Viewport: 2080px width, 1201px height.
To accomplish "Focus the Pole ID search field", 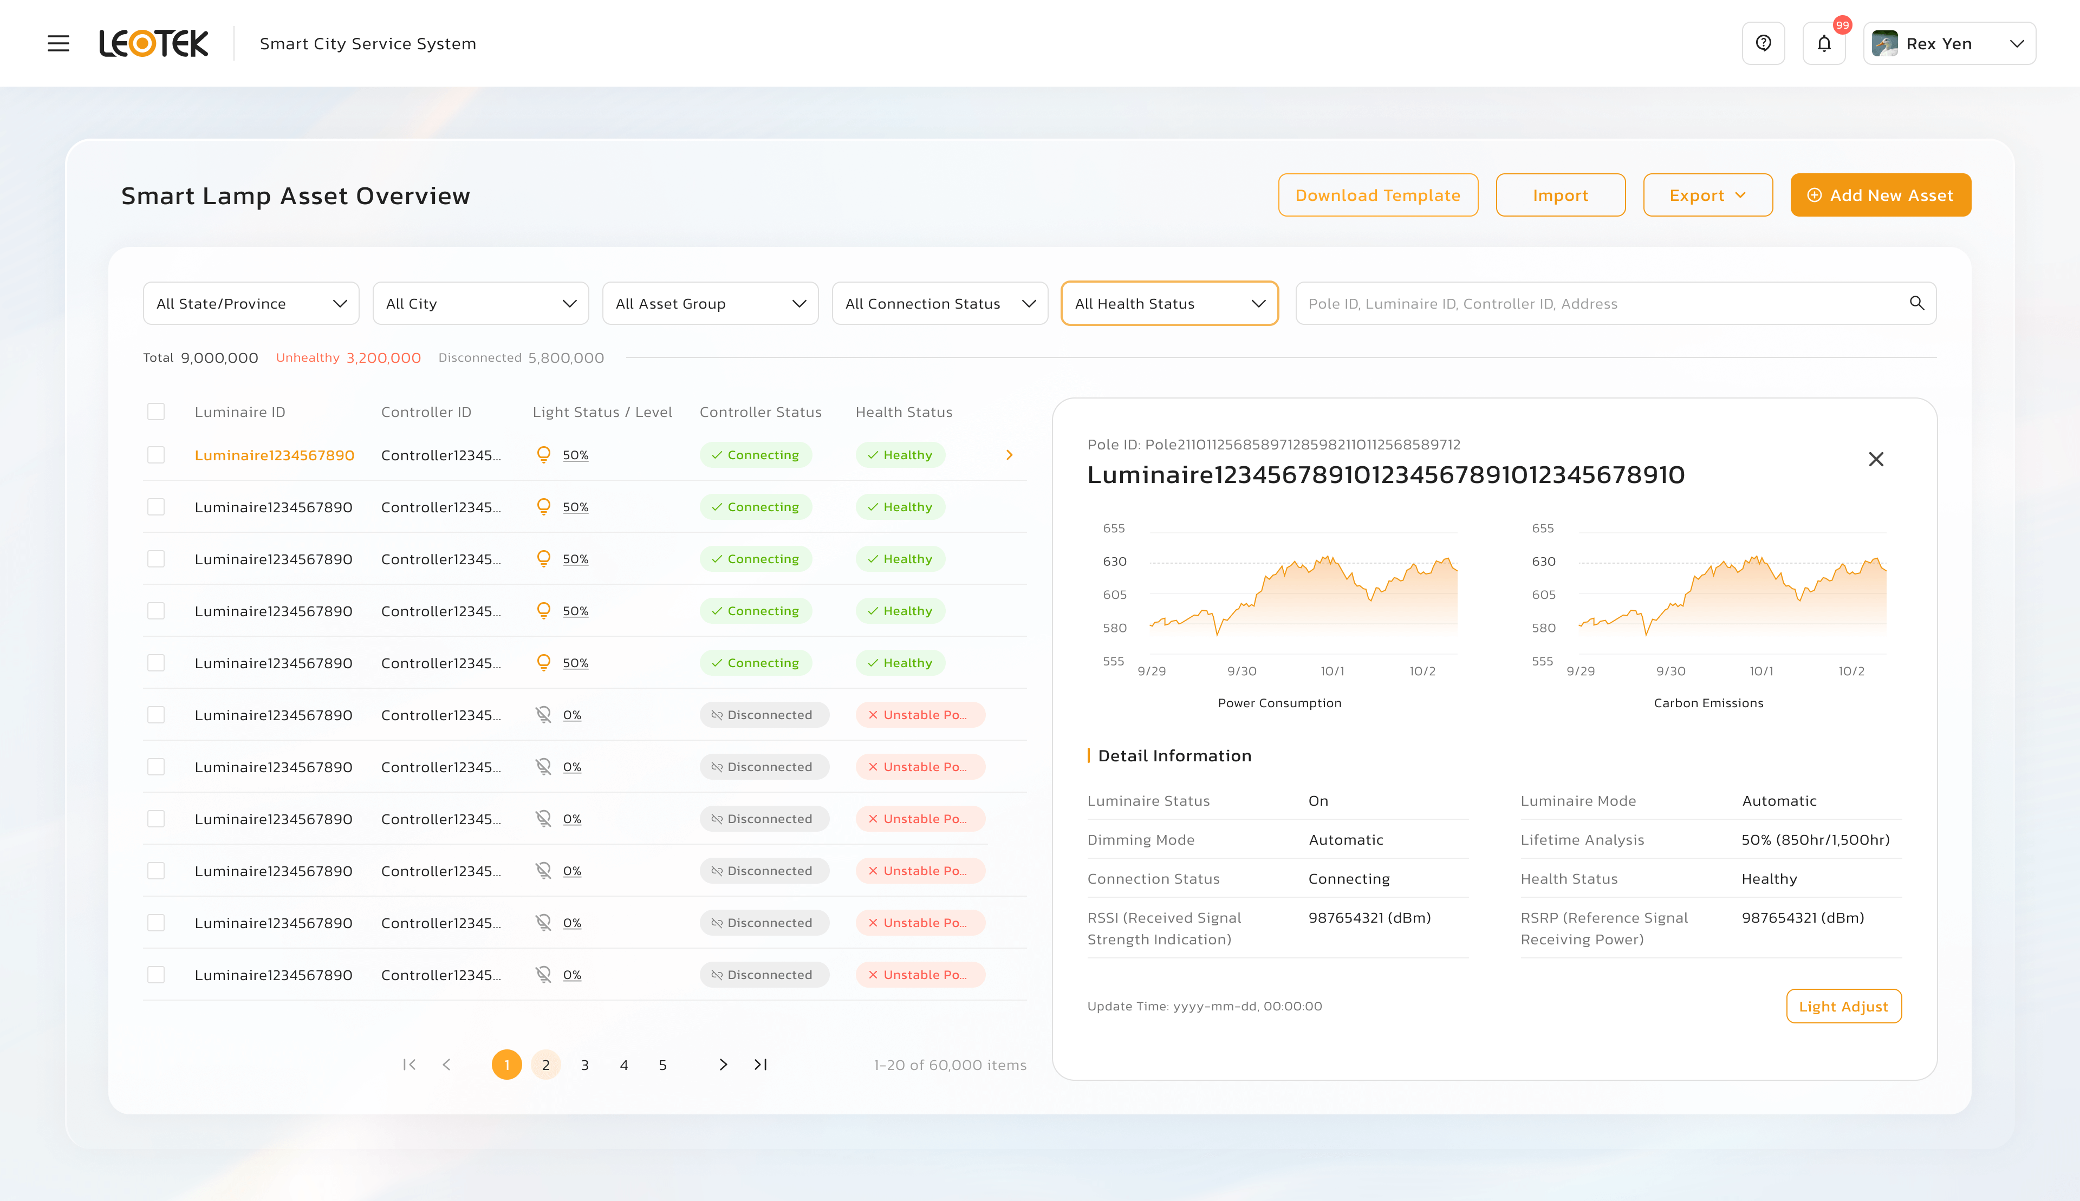I will click(x=1601, y=304).
